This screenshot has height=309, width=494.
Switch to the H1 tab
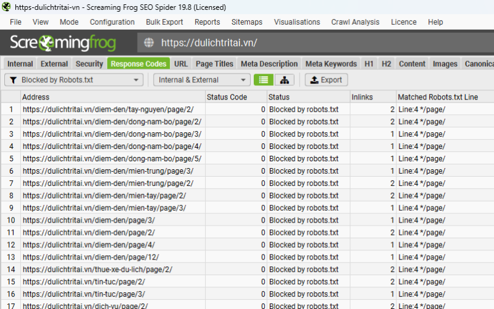point(369,64)
